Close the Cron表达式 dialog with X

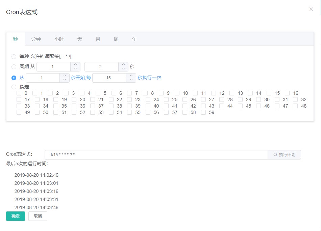311,9
